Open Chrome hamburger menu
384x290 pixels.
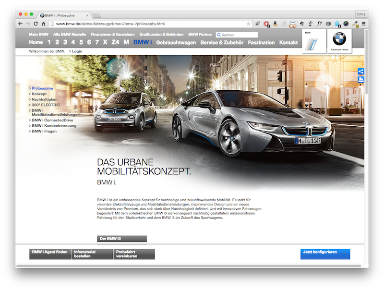point(363,24)
